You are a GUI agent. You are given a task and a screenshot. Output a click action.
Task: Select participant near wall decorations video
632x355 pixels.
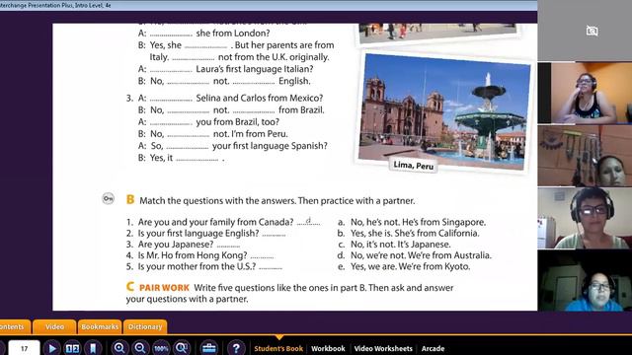tap(585, 156)
